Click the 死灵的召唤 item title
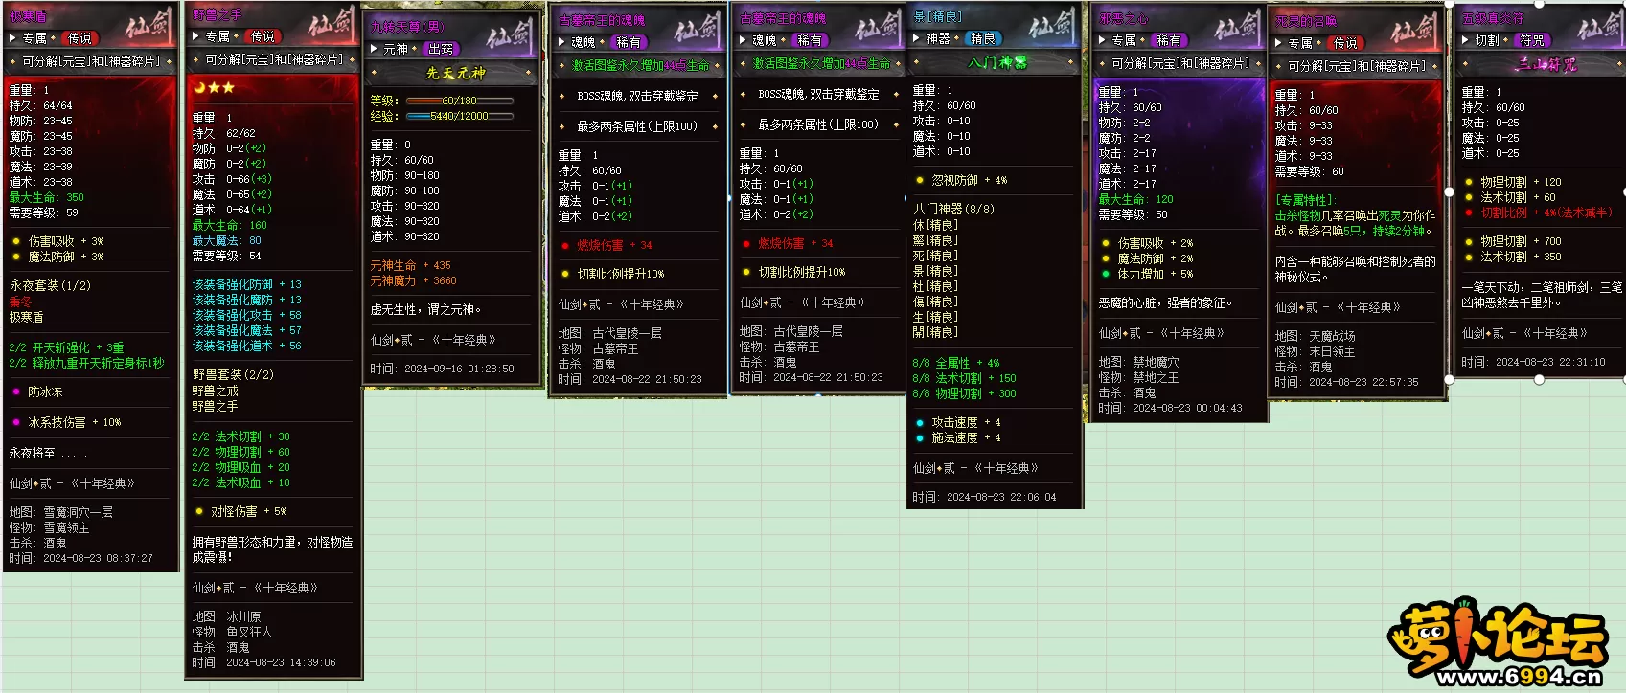1626x693 pixels. pos(1305,21)
